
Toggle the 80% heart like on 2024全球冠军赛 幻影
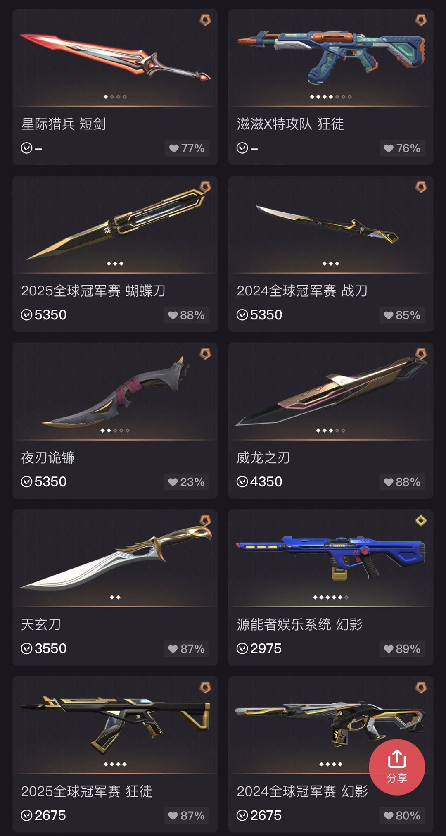(402, 816)
